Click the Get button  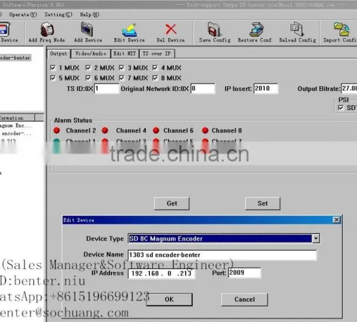pos(172,204)
